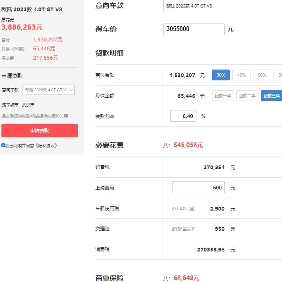Open the 意向车款 dropdown in the left panel
This screenshot has height=282, width=282.
click(48, 90)
